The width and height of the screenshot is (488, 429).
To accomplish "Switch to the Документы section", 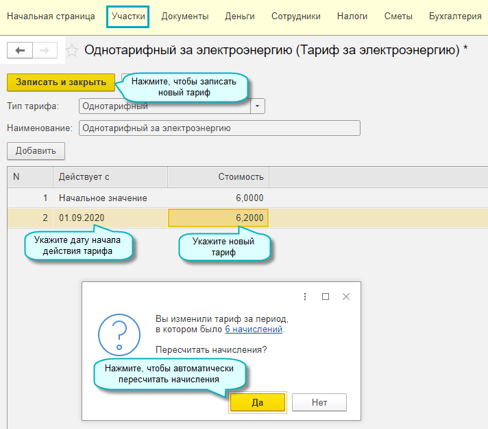I will pos(185,16).
